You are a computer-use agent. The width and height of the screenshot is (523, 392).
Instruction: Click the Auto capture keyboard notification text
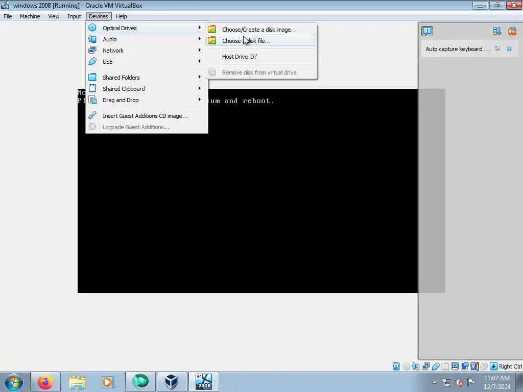point(458,49)
